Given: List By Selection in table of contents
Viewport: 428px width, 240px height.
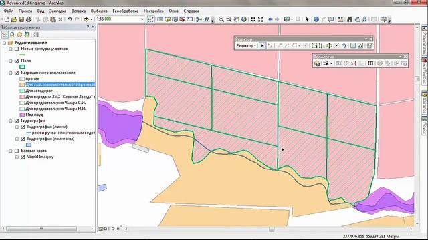Looking at the screenshot, I should click(27, 35).
